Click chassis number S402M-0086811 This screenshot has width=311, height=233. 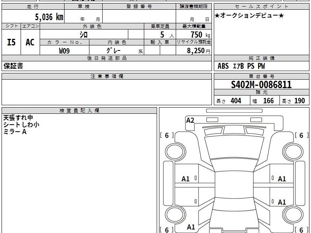click(x=261, y=85)
